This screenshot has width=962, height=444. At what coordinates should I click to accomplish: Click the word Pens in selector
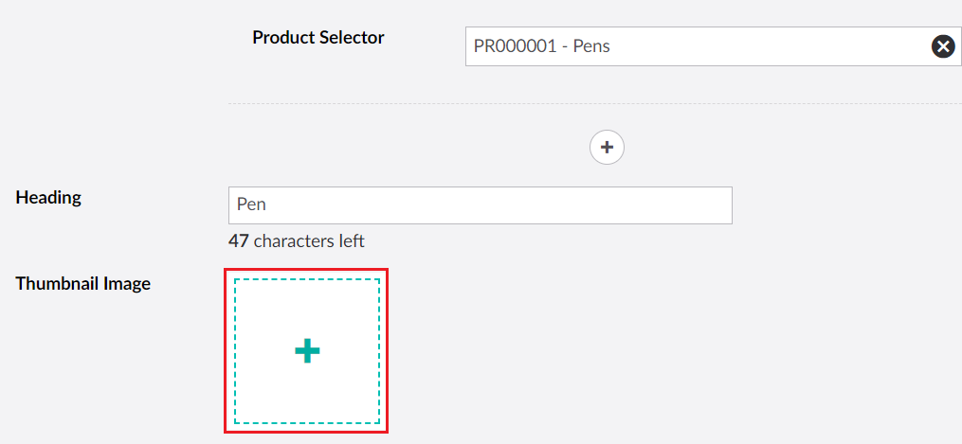point(591,46)
